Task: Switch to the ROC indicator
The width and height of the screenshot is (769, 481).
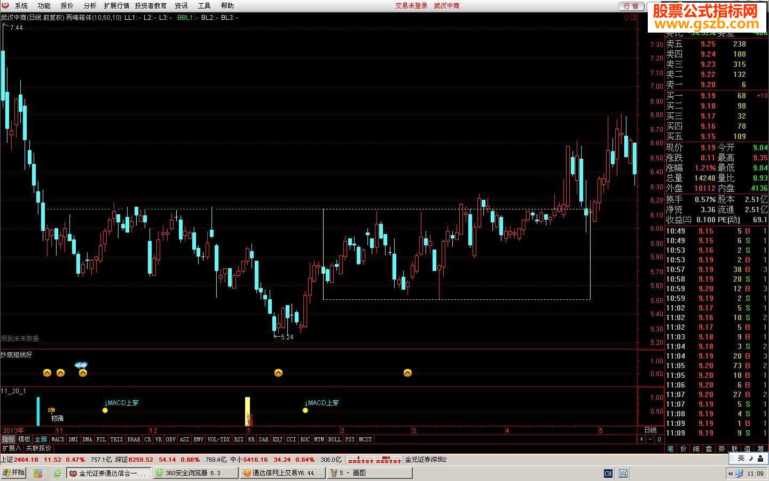Action: click(x=305, y=439)
